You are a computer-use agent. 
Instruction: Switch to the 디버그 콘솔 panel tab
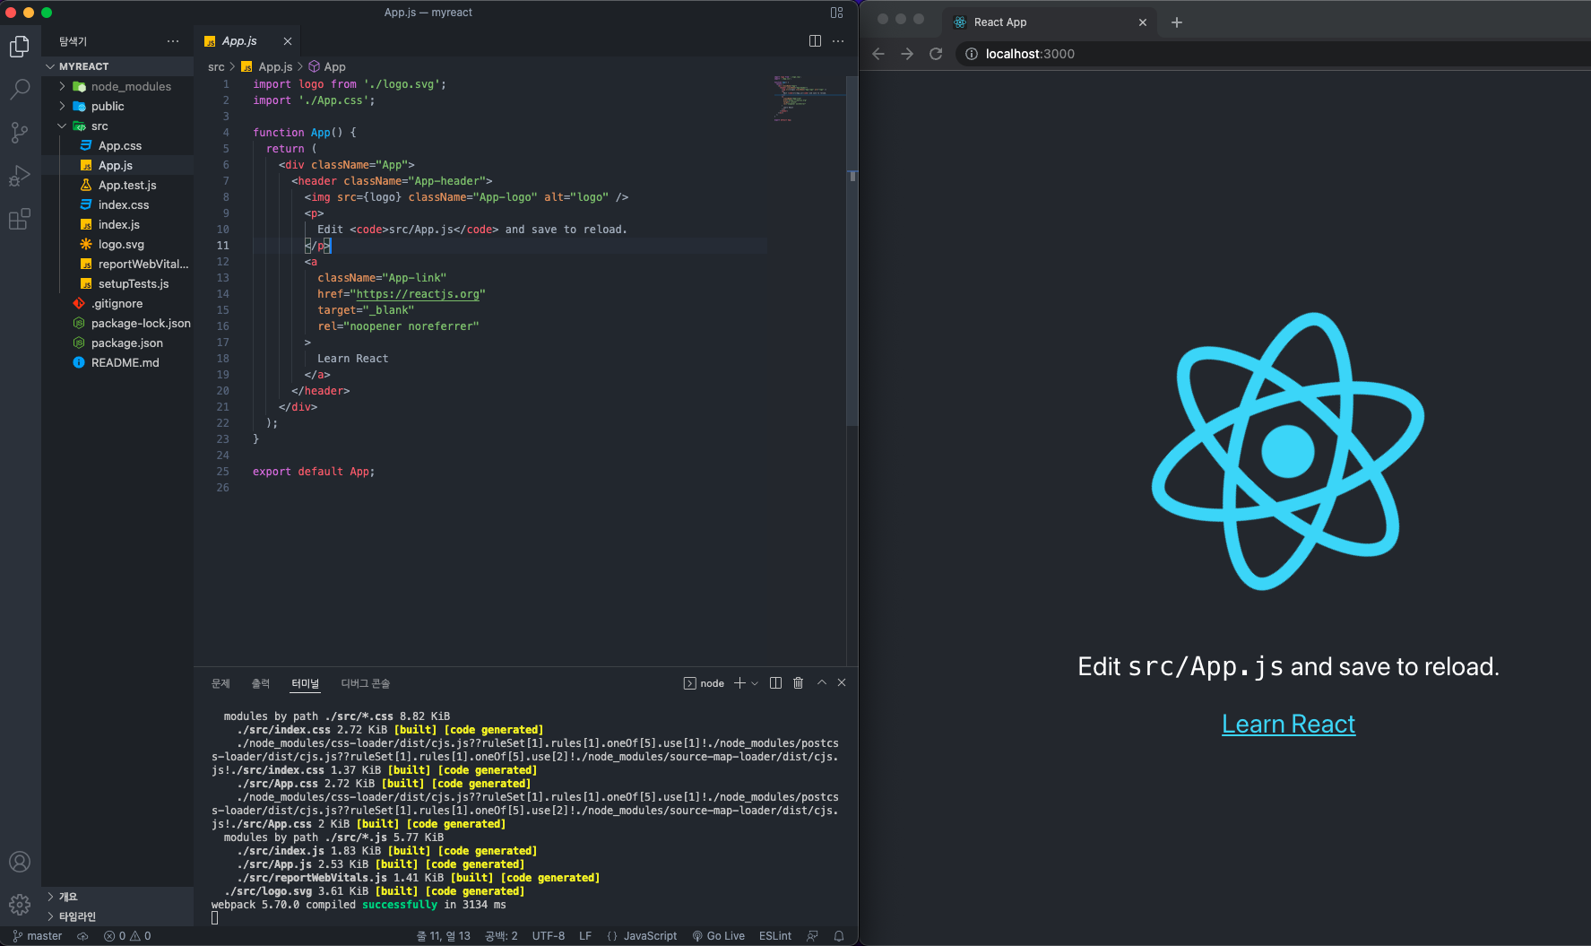tap(366, 683)
